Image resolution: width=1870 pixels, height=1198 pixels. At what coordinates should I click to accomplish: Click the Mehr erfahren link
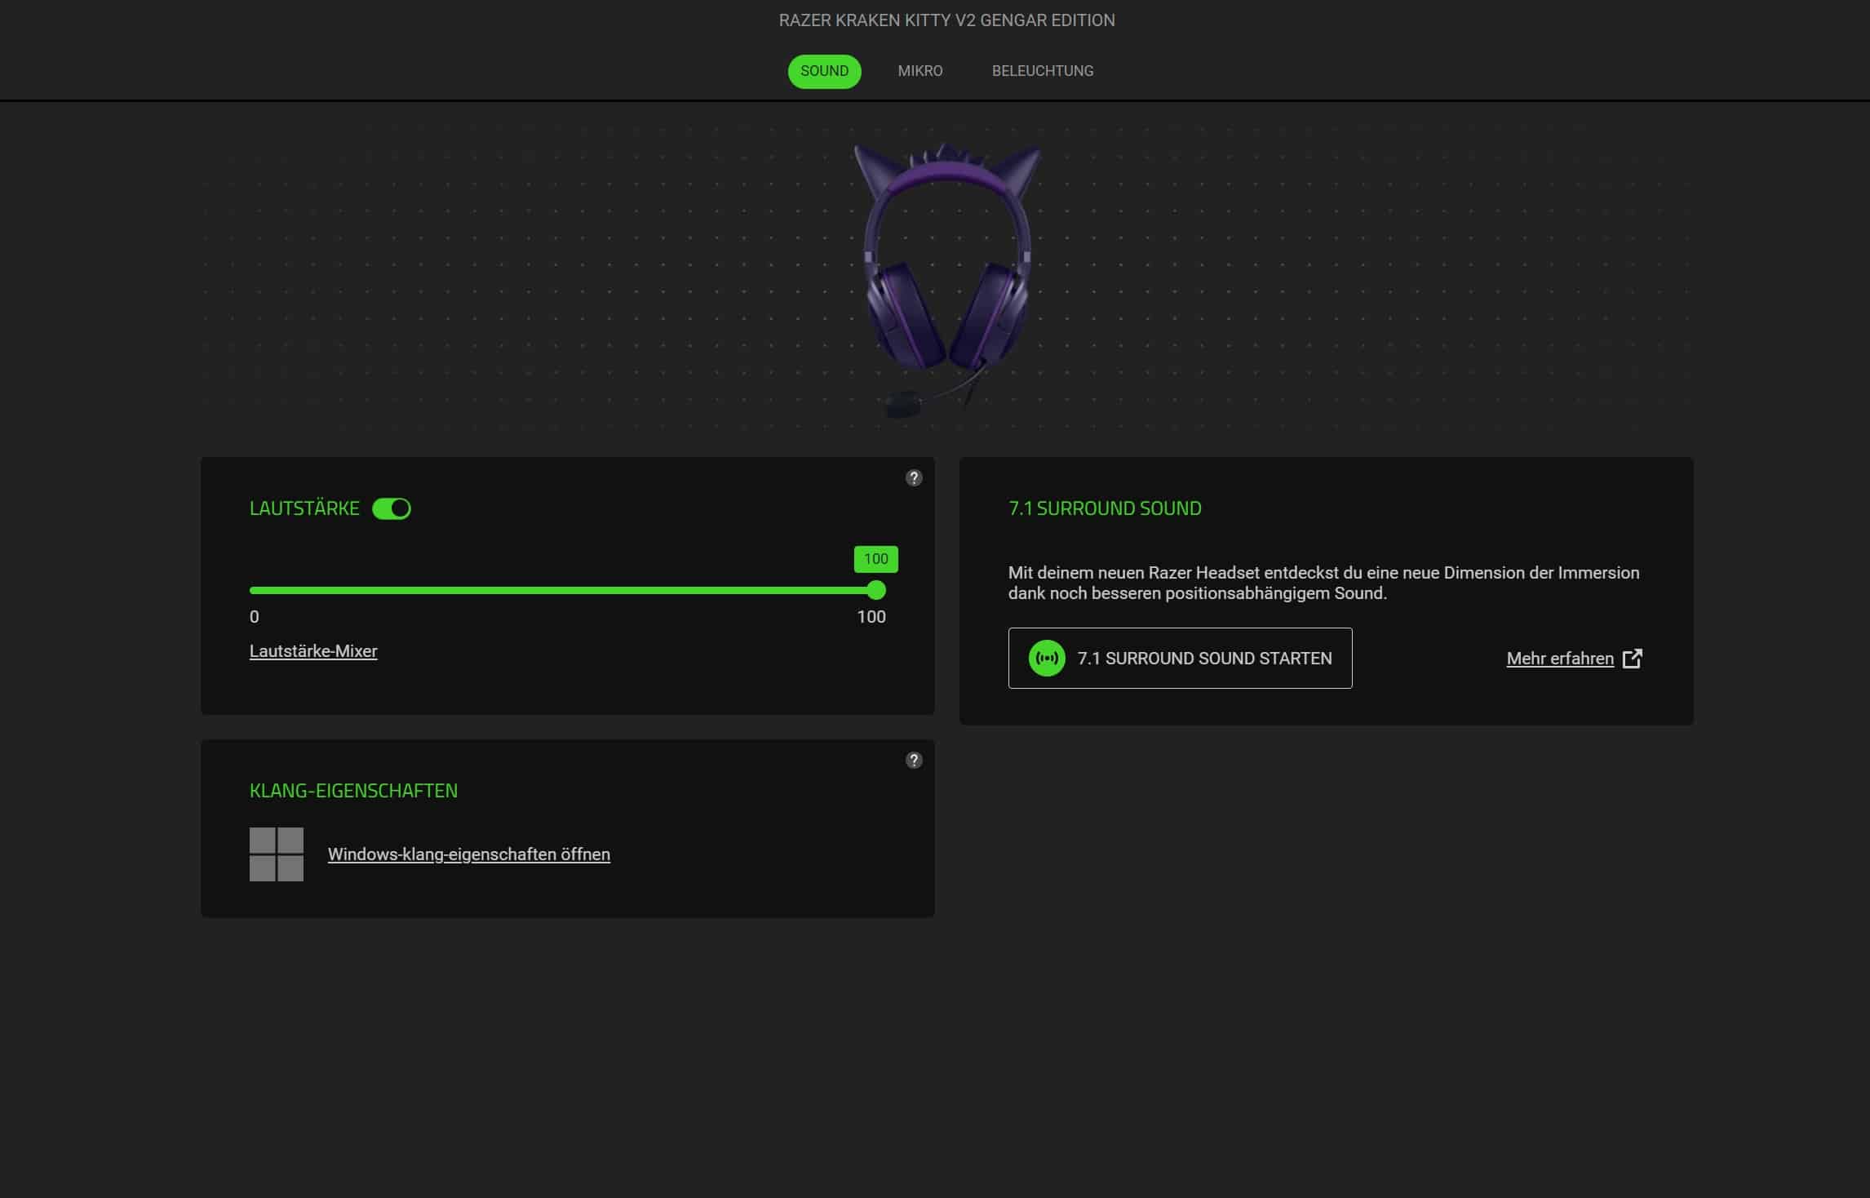pyautogui.click(x=1559, y=659)
